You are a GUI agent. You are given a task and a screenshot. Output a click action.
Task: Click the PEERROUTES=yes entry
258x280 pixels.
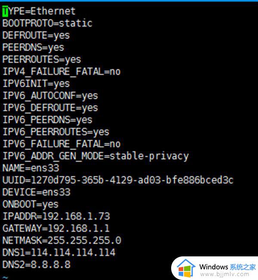[x=42, y=59]
